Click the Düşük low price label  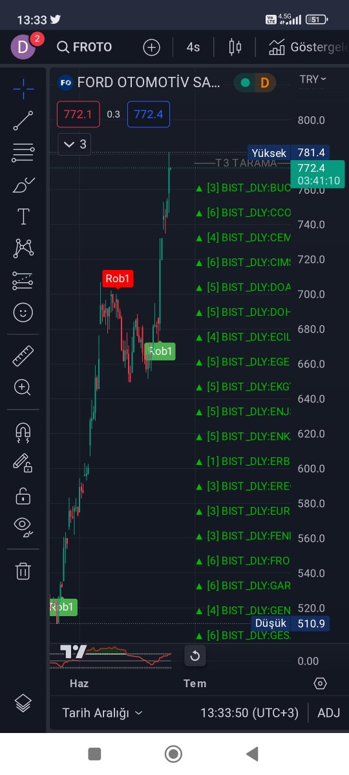271,623
